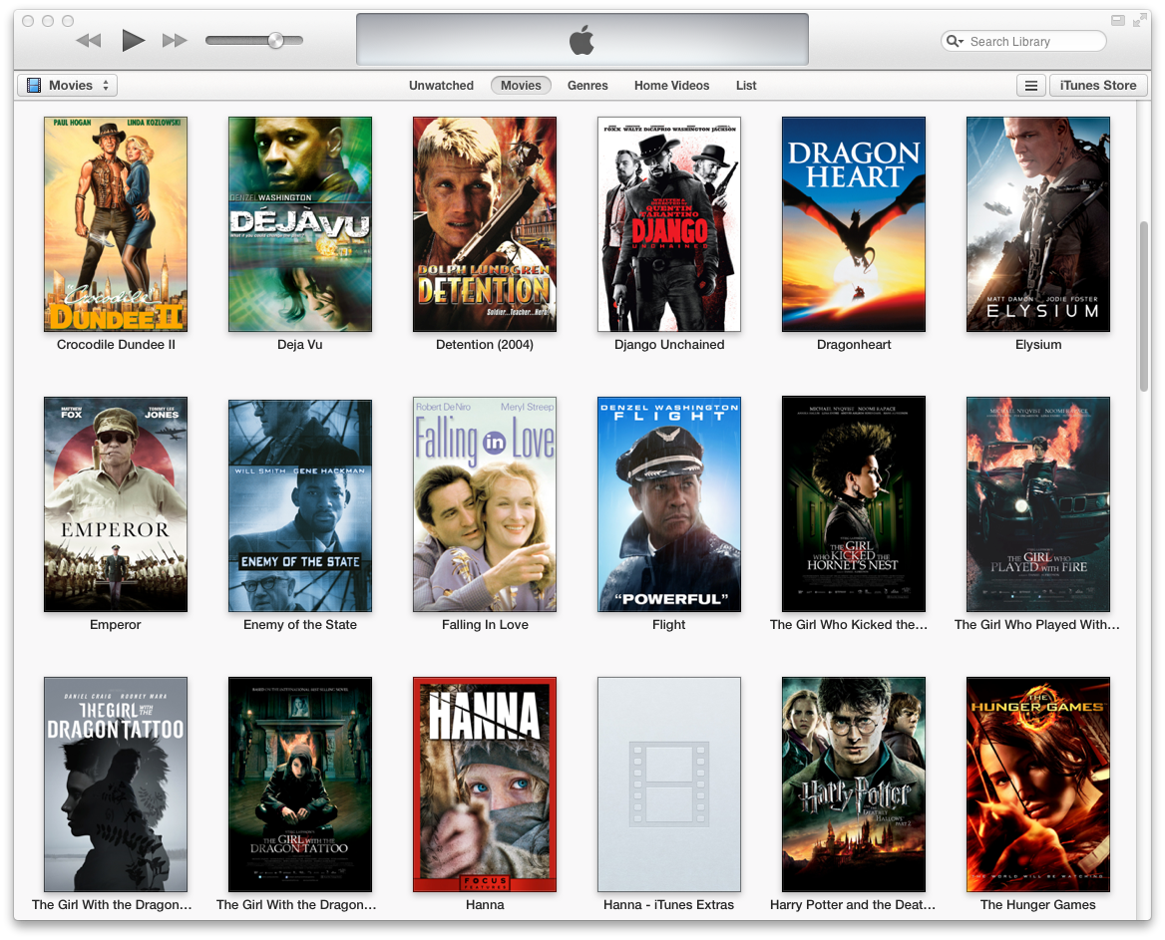1165x940 pixels.
Task: Switch to the Genres tab
Action: coord(587,86)
